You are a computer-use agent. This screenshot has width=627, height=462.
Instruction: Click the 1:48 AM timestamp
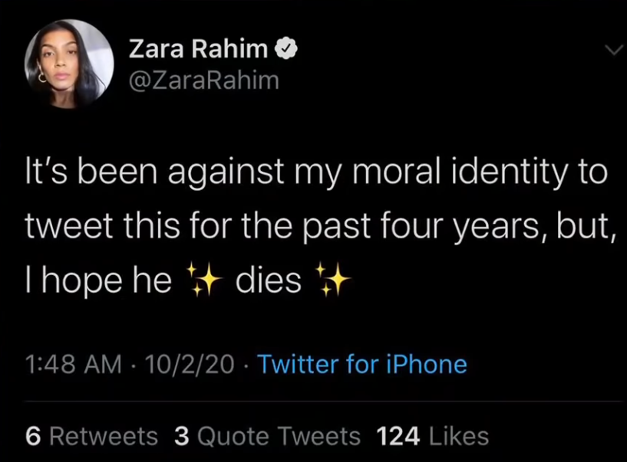(x=73, y=364)
